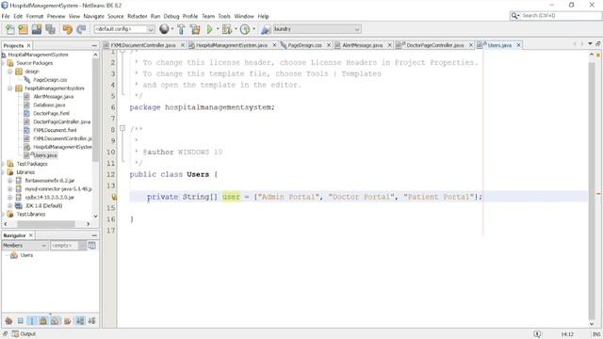Switch to PageDesign.css tab
603x339 pixels.
(304, 45)
